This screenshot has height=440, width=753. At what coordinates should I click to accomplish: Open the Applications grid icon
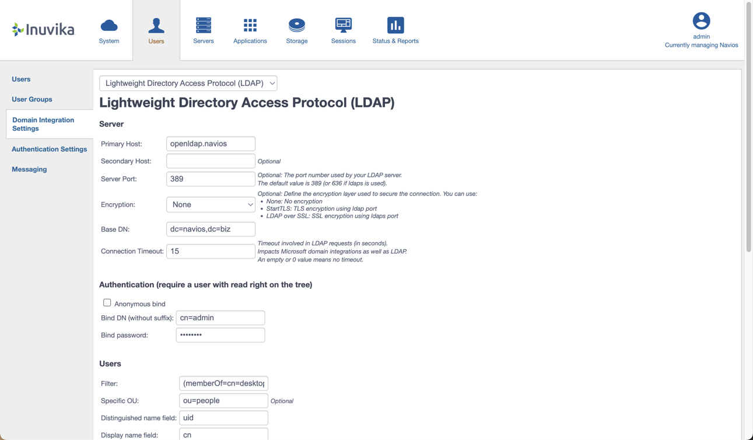point(250,25)
